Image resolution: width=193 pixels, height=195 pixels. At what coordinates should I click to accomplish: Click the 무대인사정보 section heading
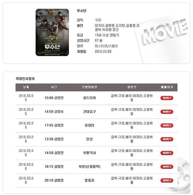[25, 78]
